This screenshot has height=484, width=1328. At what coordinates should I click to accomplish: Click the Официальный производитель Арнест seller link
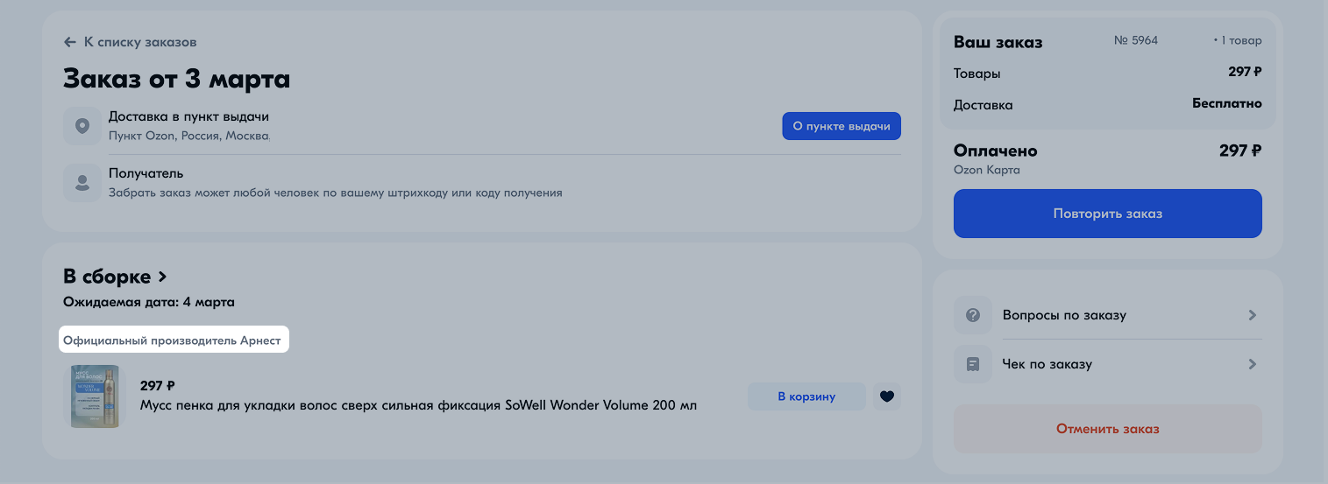[x=172, y=340]
